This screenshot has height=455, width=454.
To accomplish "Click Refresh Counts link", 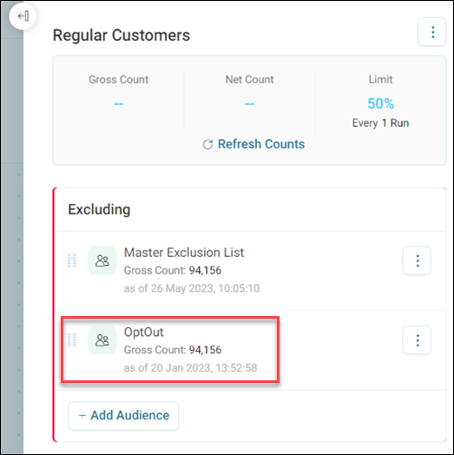I will 253,144.
